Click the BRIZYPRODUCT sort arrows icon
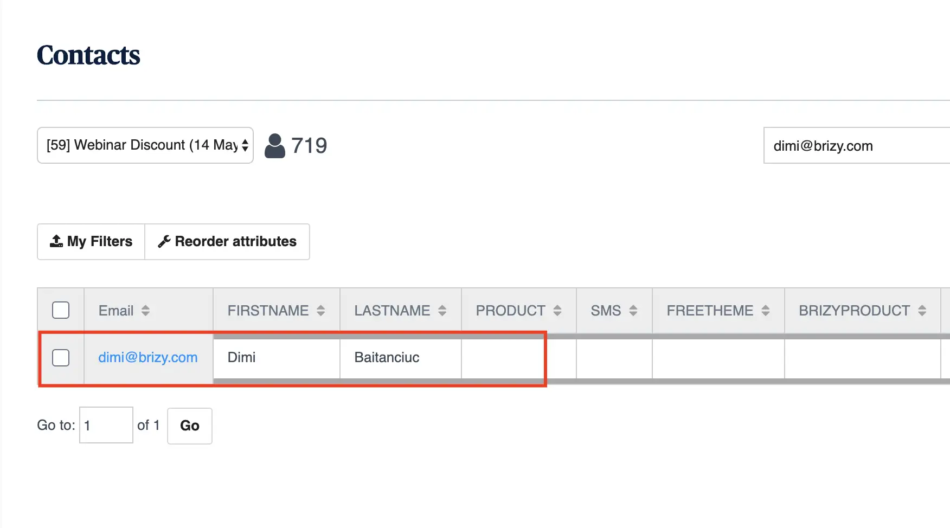This screenshot has width=950, height=528. click(922, 311)
